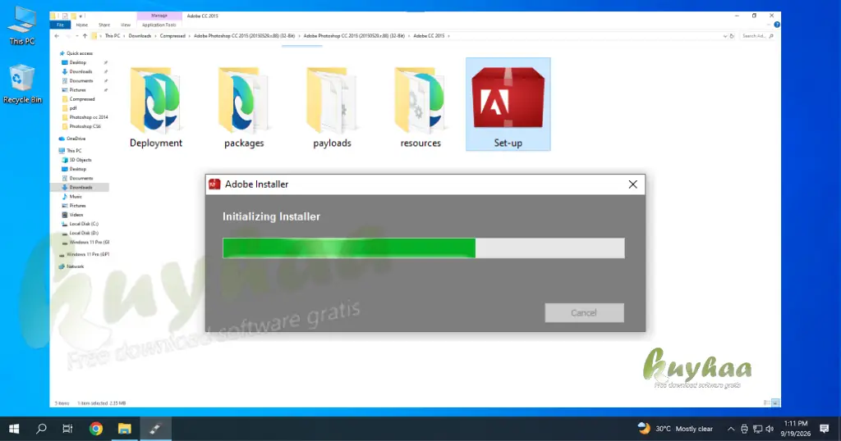Screen dimensions: 841x441
Task: Switch to large icons view button
Action: point(775,403)
